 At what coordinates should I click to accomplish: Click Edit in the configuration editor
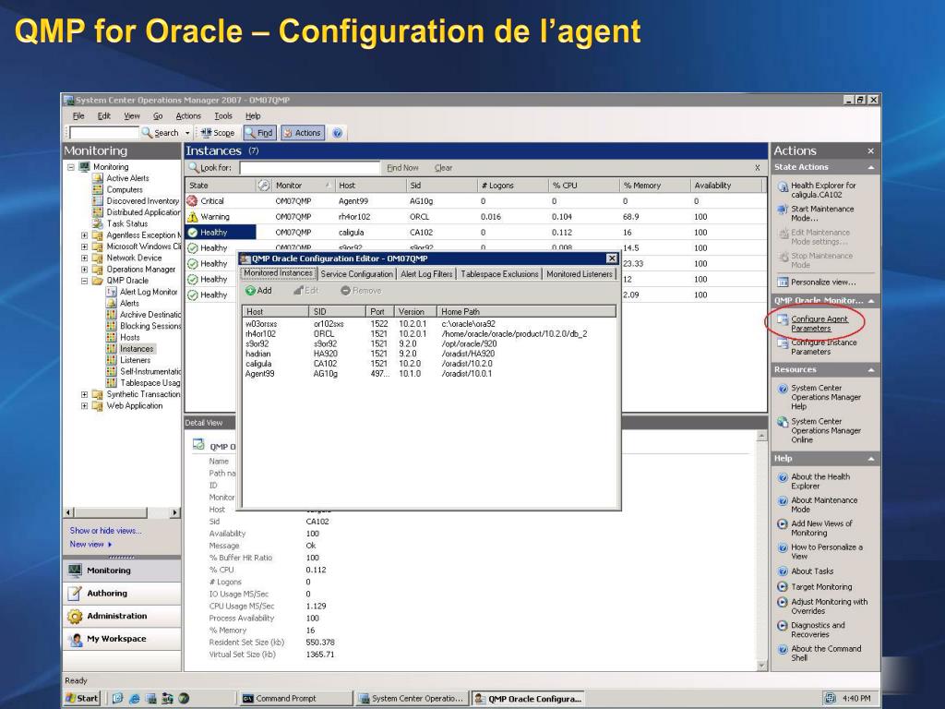point(305,291)
